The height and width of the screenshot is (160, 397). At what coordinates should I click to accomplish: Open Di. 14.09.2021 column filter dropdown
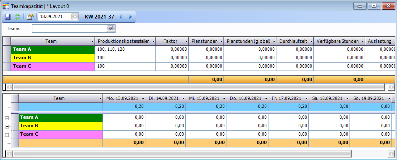(183, 99)
